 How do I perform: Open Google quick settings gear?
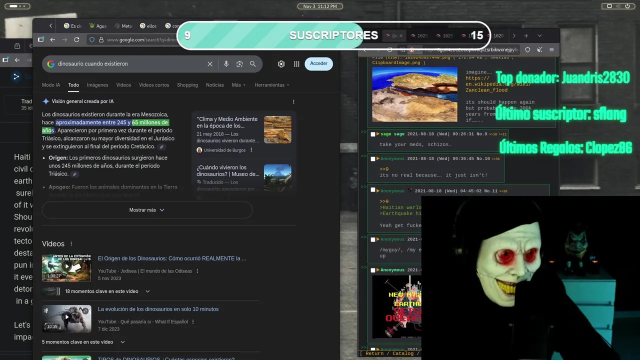click(281, 64)
